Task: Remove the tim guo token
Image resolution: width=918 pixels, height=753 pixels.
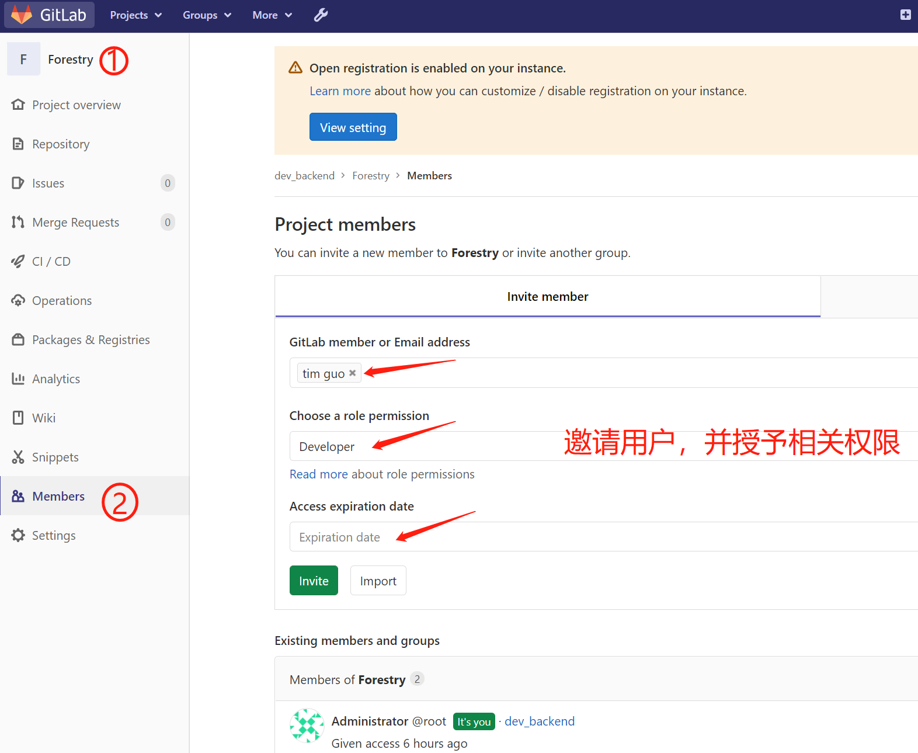Action: point(353,373)
